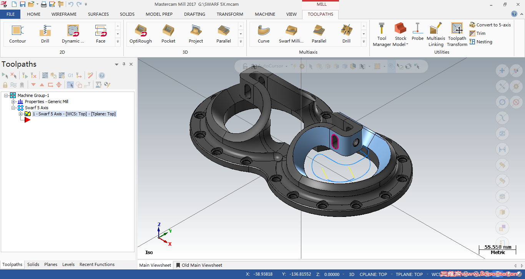Click the Trim utility button

click(x=477, y=33)
